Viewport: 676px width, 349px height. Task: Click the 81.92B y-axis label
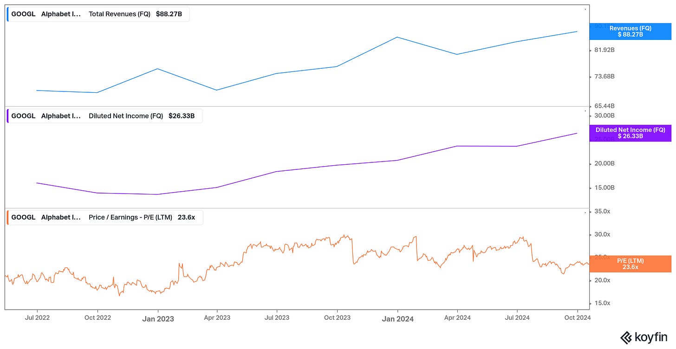[x=604, y=50]
